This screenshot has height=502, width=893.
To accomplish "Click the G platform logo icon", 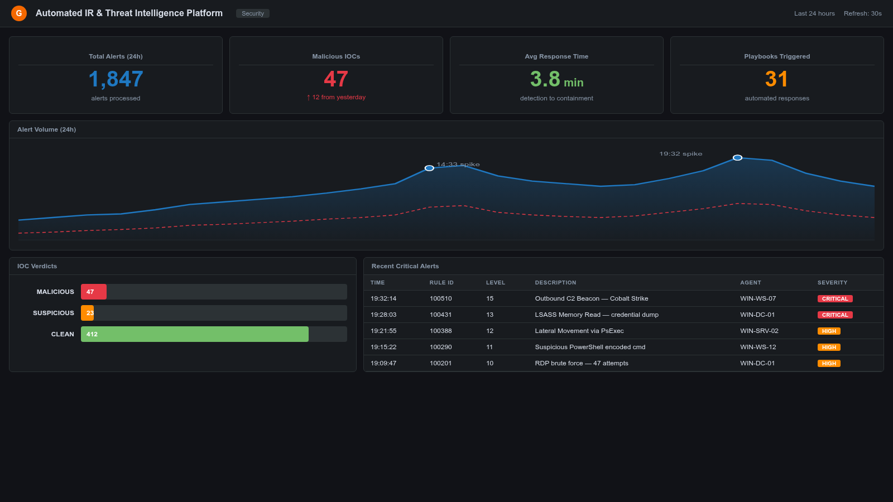I will click(x=18, y=13).
